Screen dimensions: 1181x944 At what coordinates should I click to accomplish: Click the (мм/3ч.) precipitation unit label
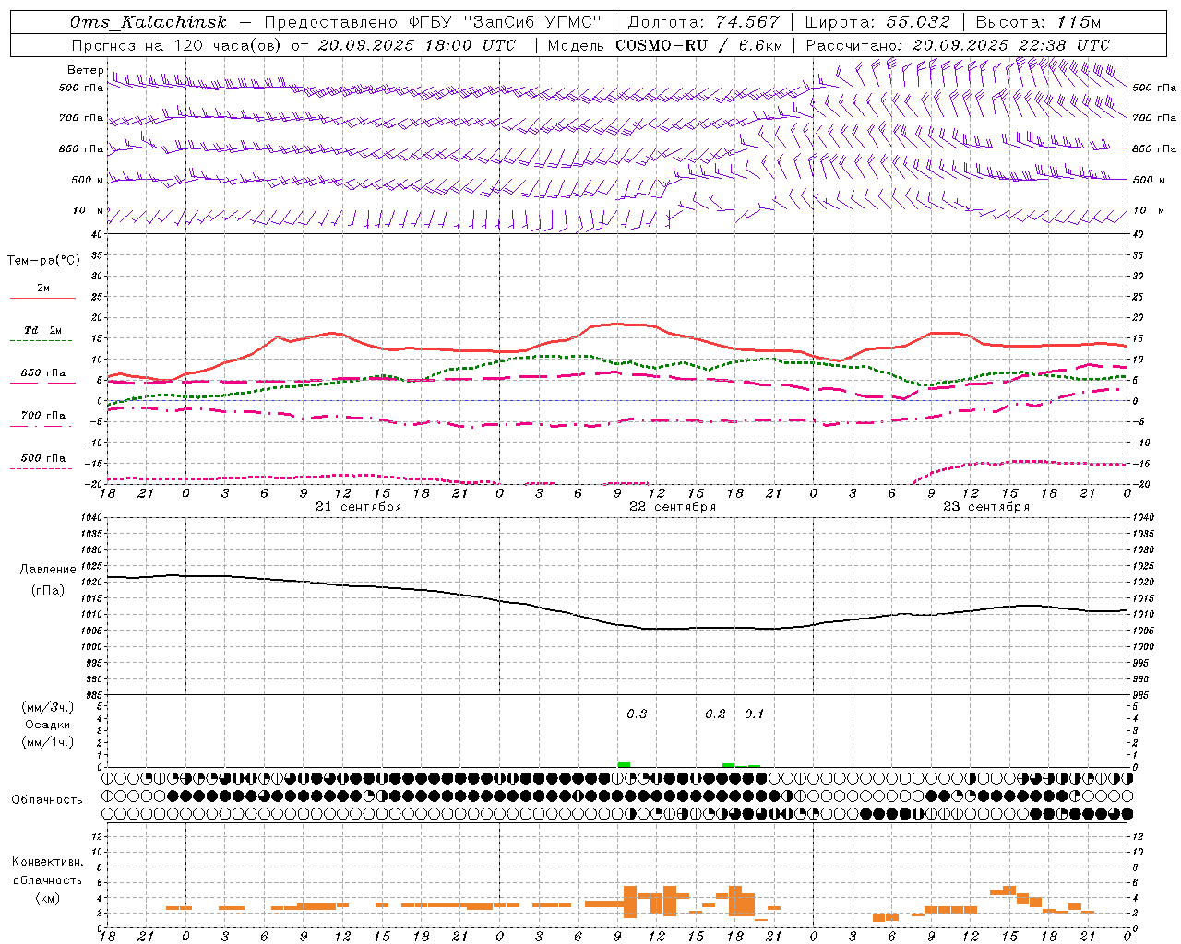[x=47, y=707]
